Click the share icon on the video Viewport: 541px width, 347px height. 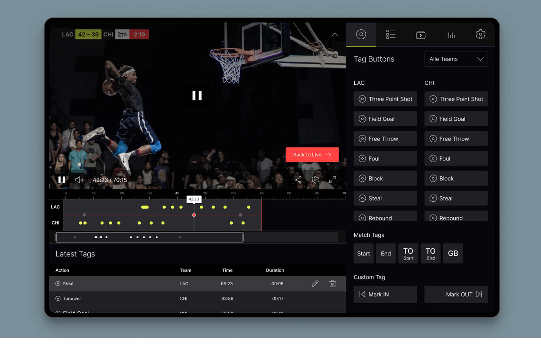tap(298, 180)
